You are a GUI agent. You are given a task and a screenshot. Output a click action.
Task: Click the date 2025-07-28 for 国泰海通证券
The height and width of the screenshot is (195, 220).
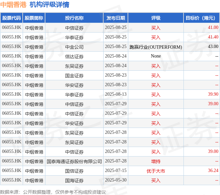click(116, 161)
